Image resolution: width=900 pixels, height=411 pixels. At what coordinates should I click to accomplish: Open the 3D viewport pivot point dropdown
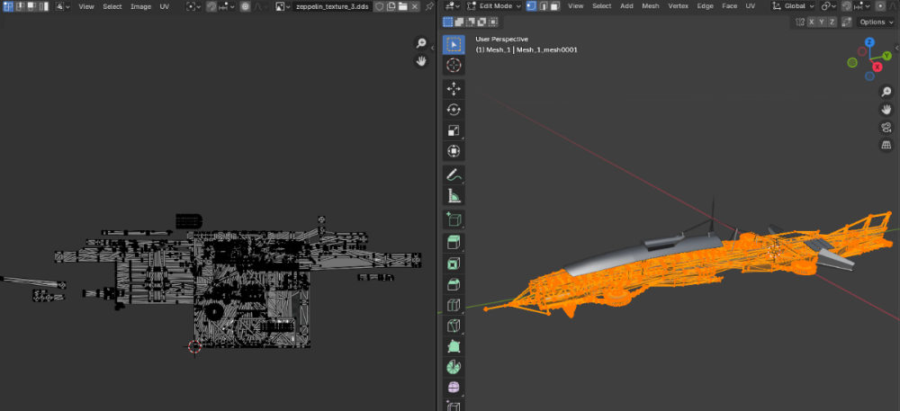point(828,5)
